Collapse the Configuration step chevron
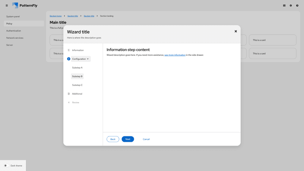 click(x=88, y=59)
